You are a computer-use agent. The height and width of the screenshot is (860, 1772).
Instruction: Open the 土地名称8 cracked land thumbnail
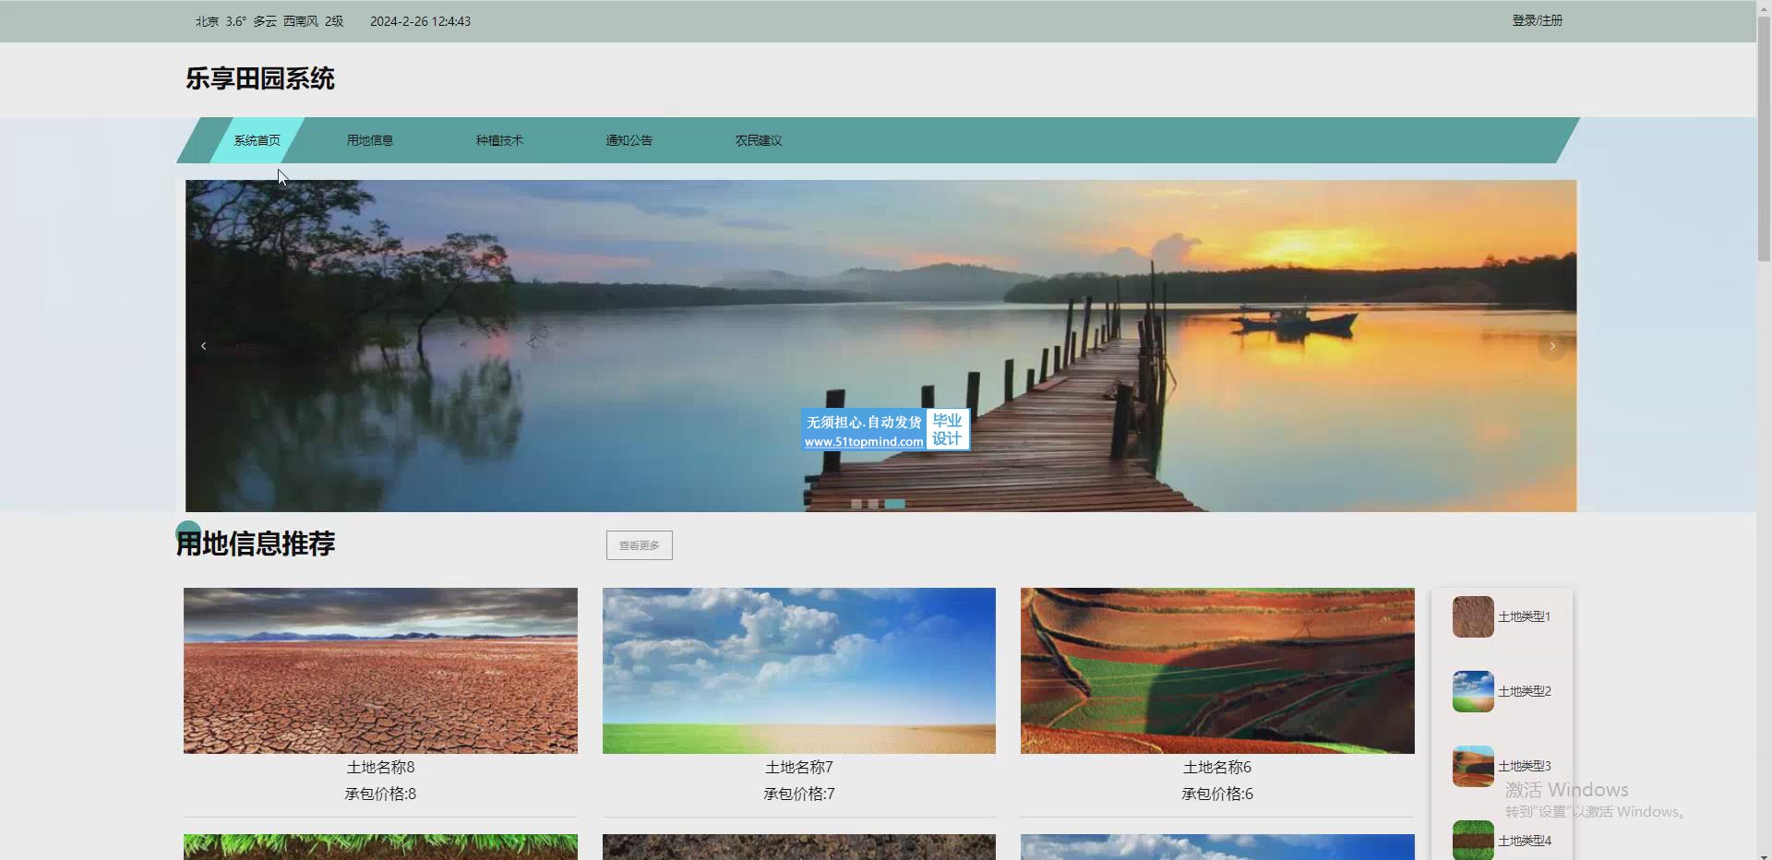click(380, 671)
